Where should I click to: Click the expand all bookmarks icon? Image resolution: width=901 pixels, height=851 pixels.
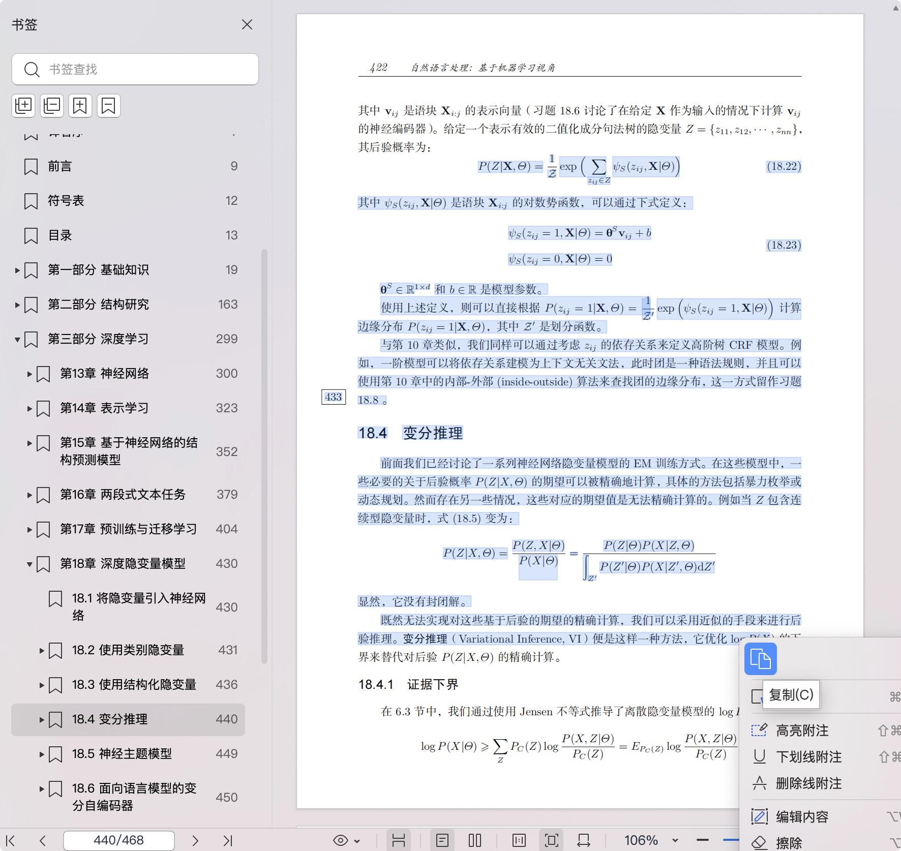[x=23, y=106]
